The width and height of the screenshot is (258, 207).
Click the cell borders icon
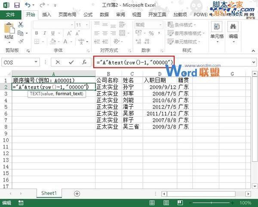click(x=37, y=42)
